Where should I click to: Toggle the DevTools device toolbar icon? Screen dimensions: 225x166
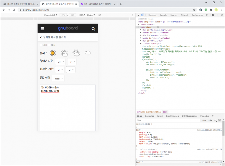tap(142, 15)
